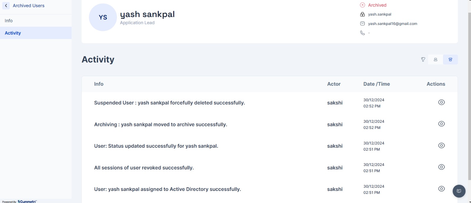Viewport: 471px width, 203px height.
Task: Click the phone icon in profile
Action: pyautogui.click(x=362, y=33)
